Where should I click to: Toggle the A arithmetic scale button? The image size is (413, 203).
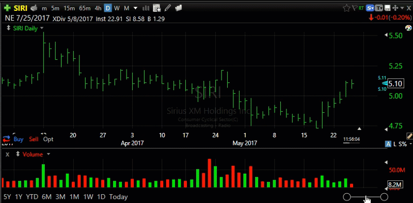tap(388, 144)
